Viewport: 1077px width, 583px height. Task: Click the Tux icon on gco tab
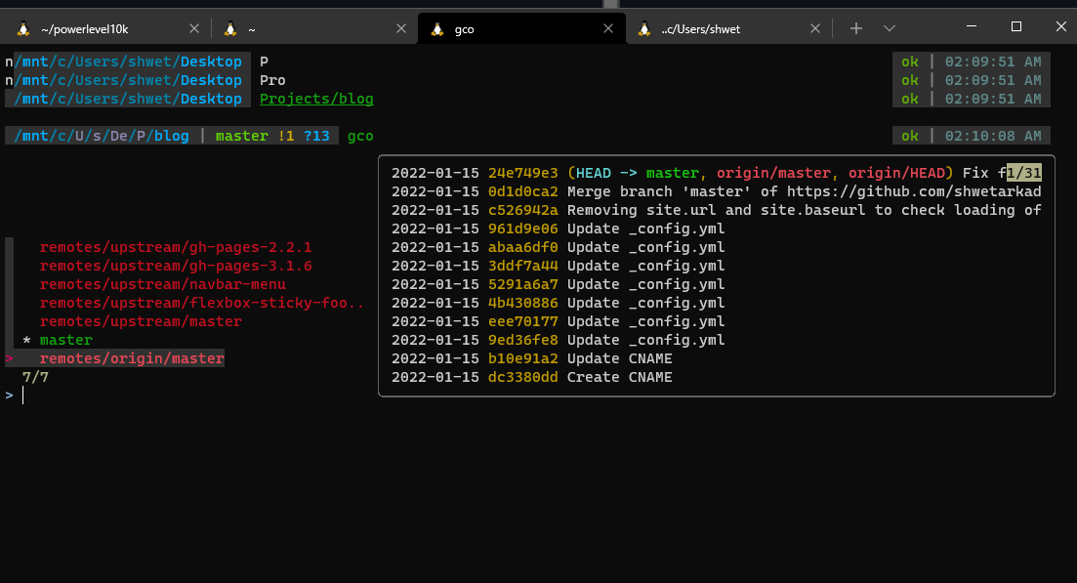tap(437, 28)
